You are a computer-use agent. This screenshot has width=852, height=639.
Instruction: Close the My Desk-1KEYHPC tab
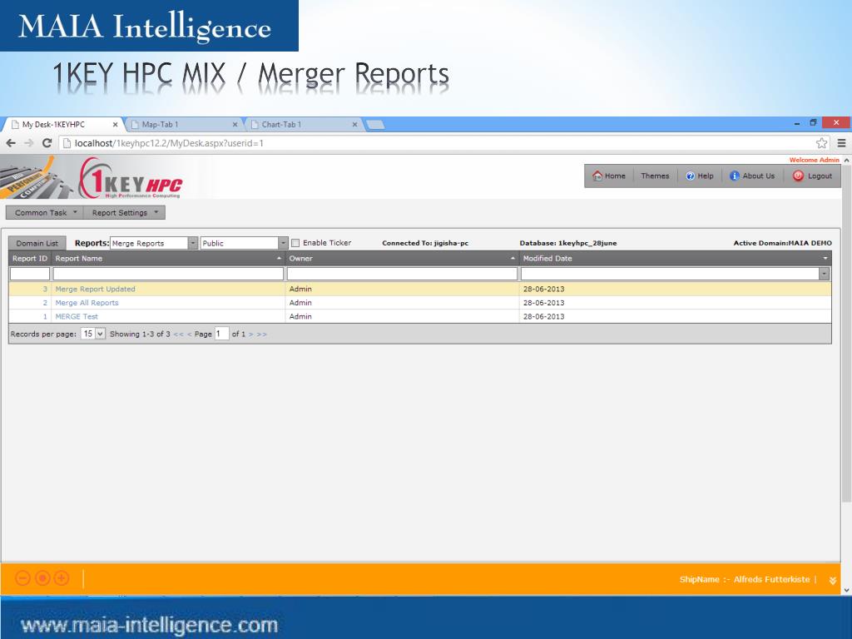click(x=115, y=125)
